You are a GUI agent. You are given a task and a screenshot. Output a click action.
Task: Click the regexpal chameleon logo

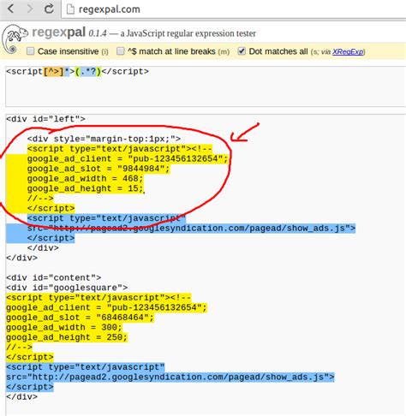(15, 39)
